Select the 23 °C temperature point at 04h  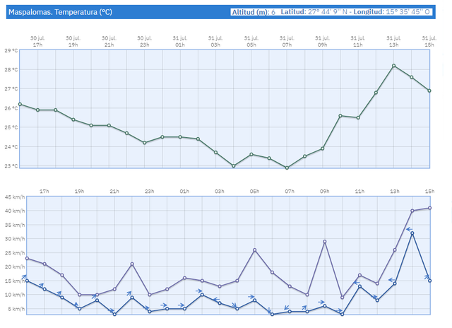click(234, 166)
